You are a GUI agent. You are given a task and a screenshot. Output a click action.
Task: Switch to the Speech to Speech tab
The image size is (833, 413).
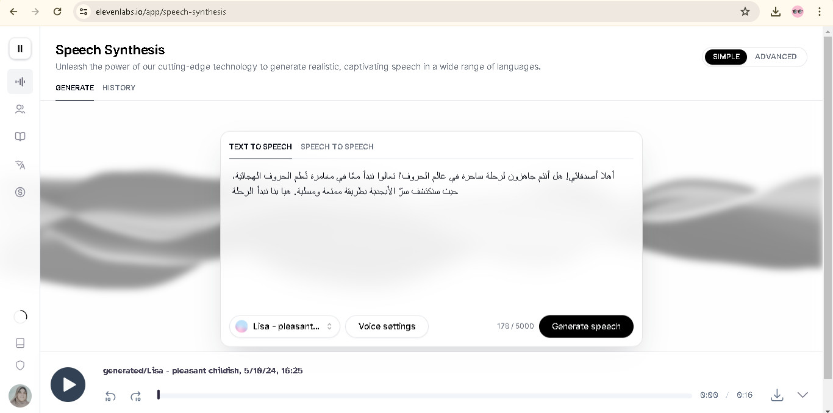337,146
